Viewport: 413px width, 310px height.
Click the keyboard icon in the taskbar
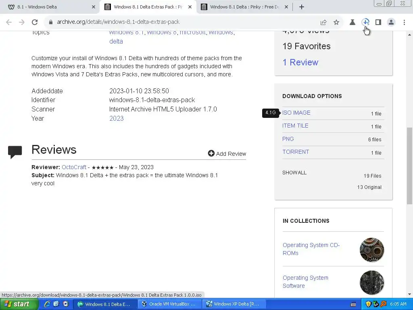353,304
